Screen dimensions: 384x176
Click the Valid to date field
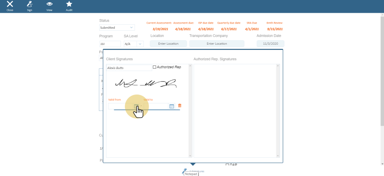[156, 106]
